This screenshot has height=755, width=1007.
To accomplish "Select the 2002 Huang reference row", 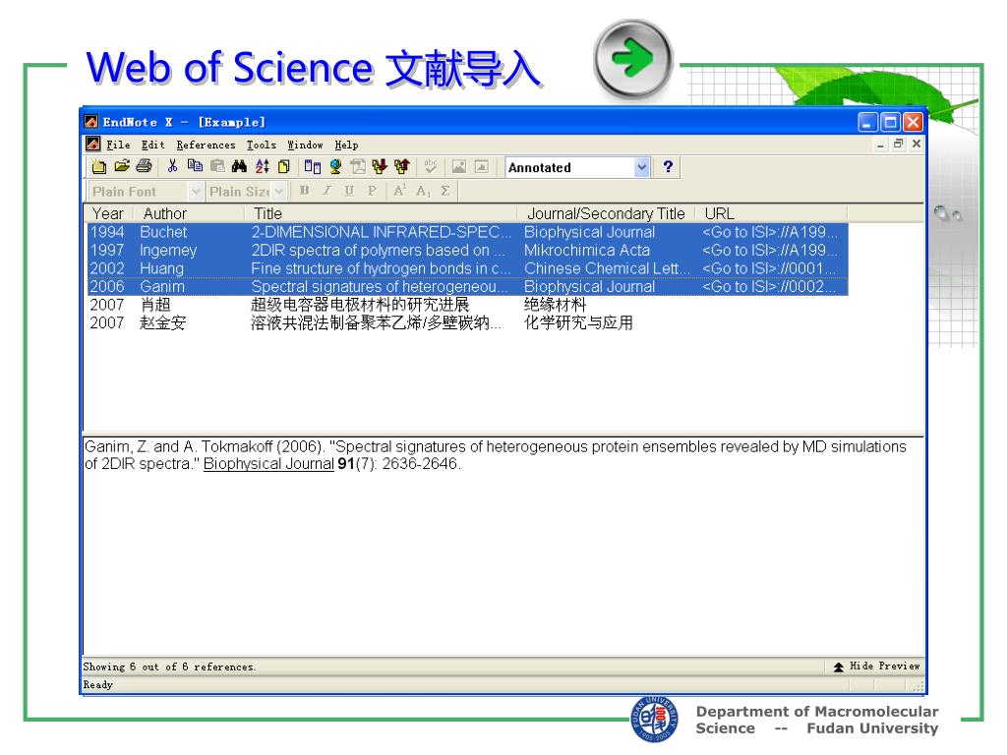I will pos(467,268).
